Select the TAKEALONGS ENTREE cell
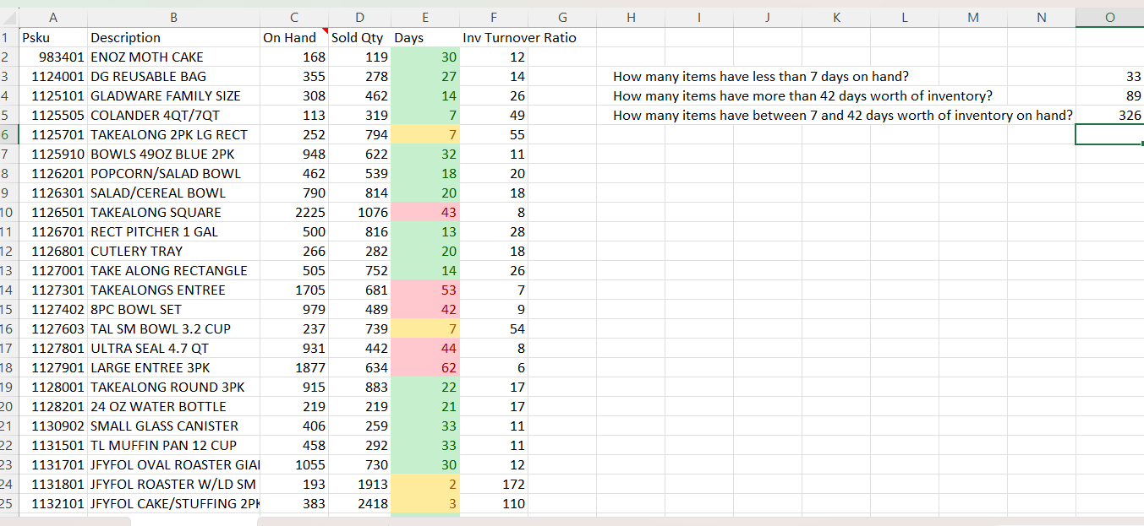The width and height of the screenshot is (1144, 526). coord(173,290)
